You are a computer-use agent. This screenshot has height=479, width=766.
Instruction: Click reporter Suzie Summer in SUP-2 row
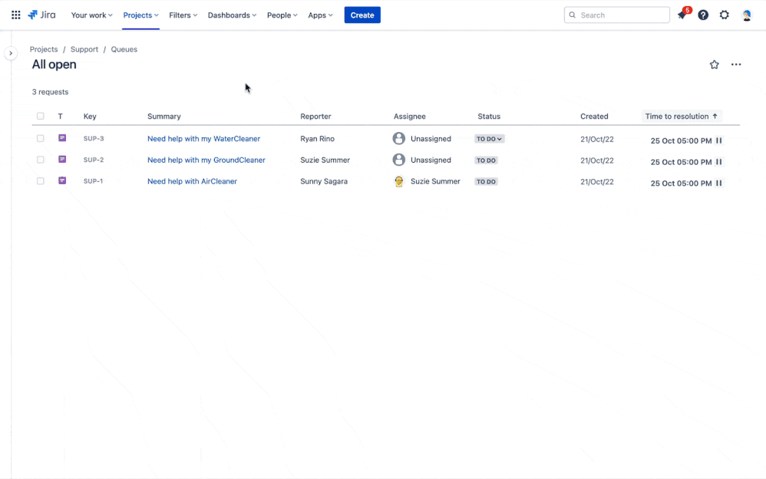[x=325, y=160]
